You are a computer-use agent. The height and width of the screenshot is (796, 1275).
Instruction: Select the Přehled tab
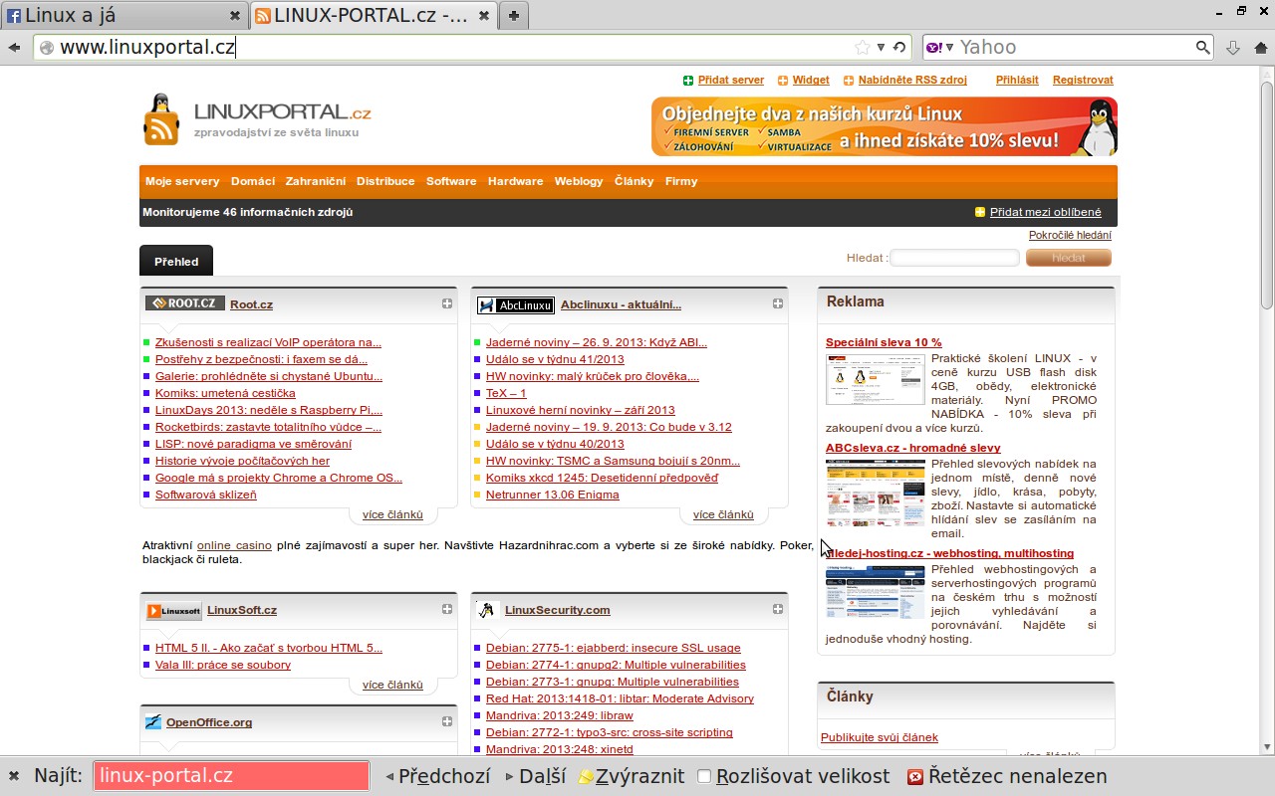[176, 261]
